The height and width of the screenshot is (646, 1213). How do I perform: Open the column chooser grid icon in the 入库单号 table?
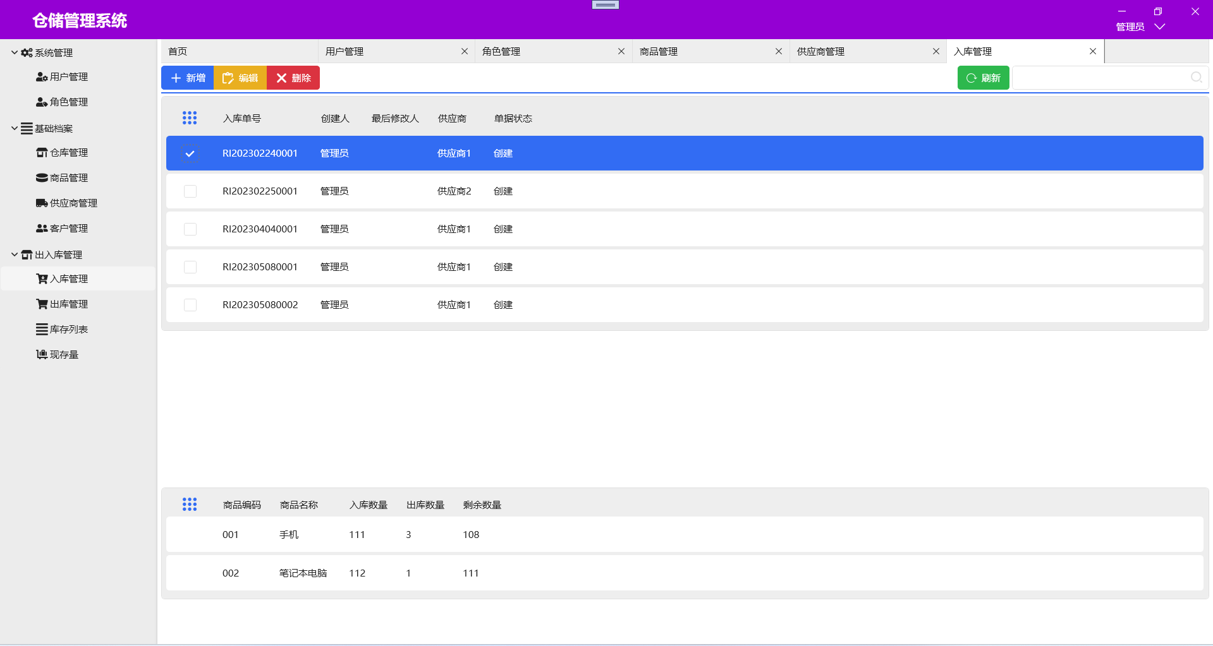[x=190, y=118]
